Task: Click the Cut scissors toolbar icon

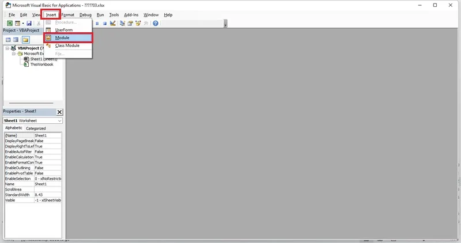Action: (x=39, y=23)
